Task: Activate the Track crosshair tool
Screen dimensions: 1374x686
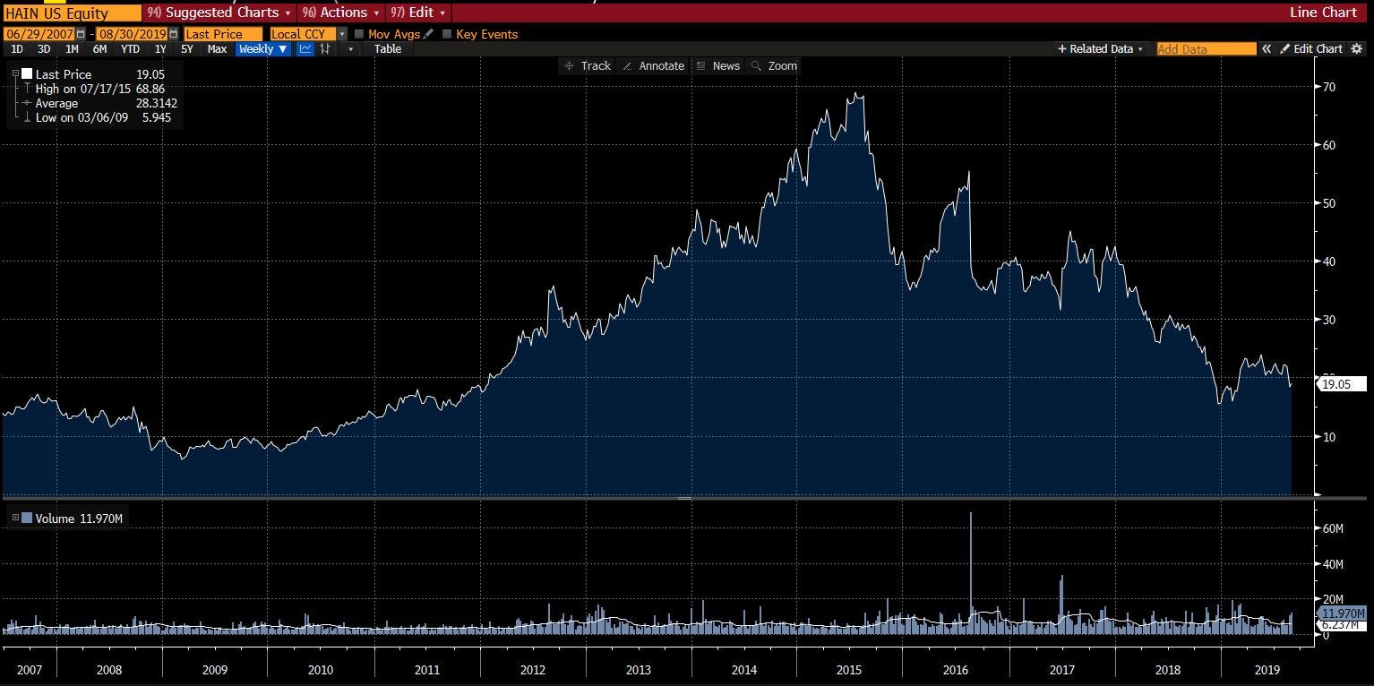Action: click(587, 66)
